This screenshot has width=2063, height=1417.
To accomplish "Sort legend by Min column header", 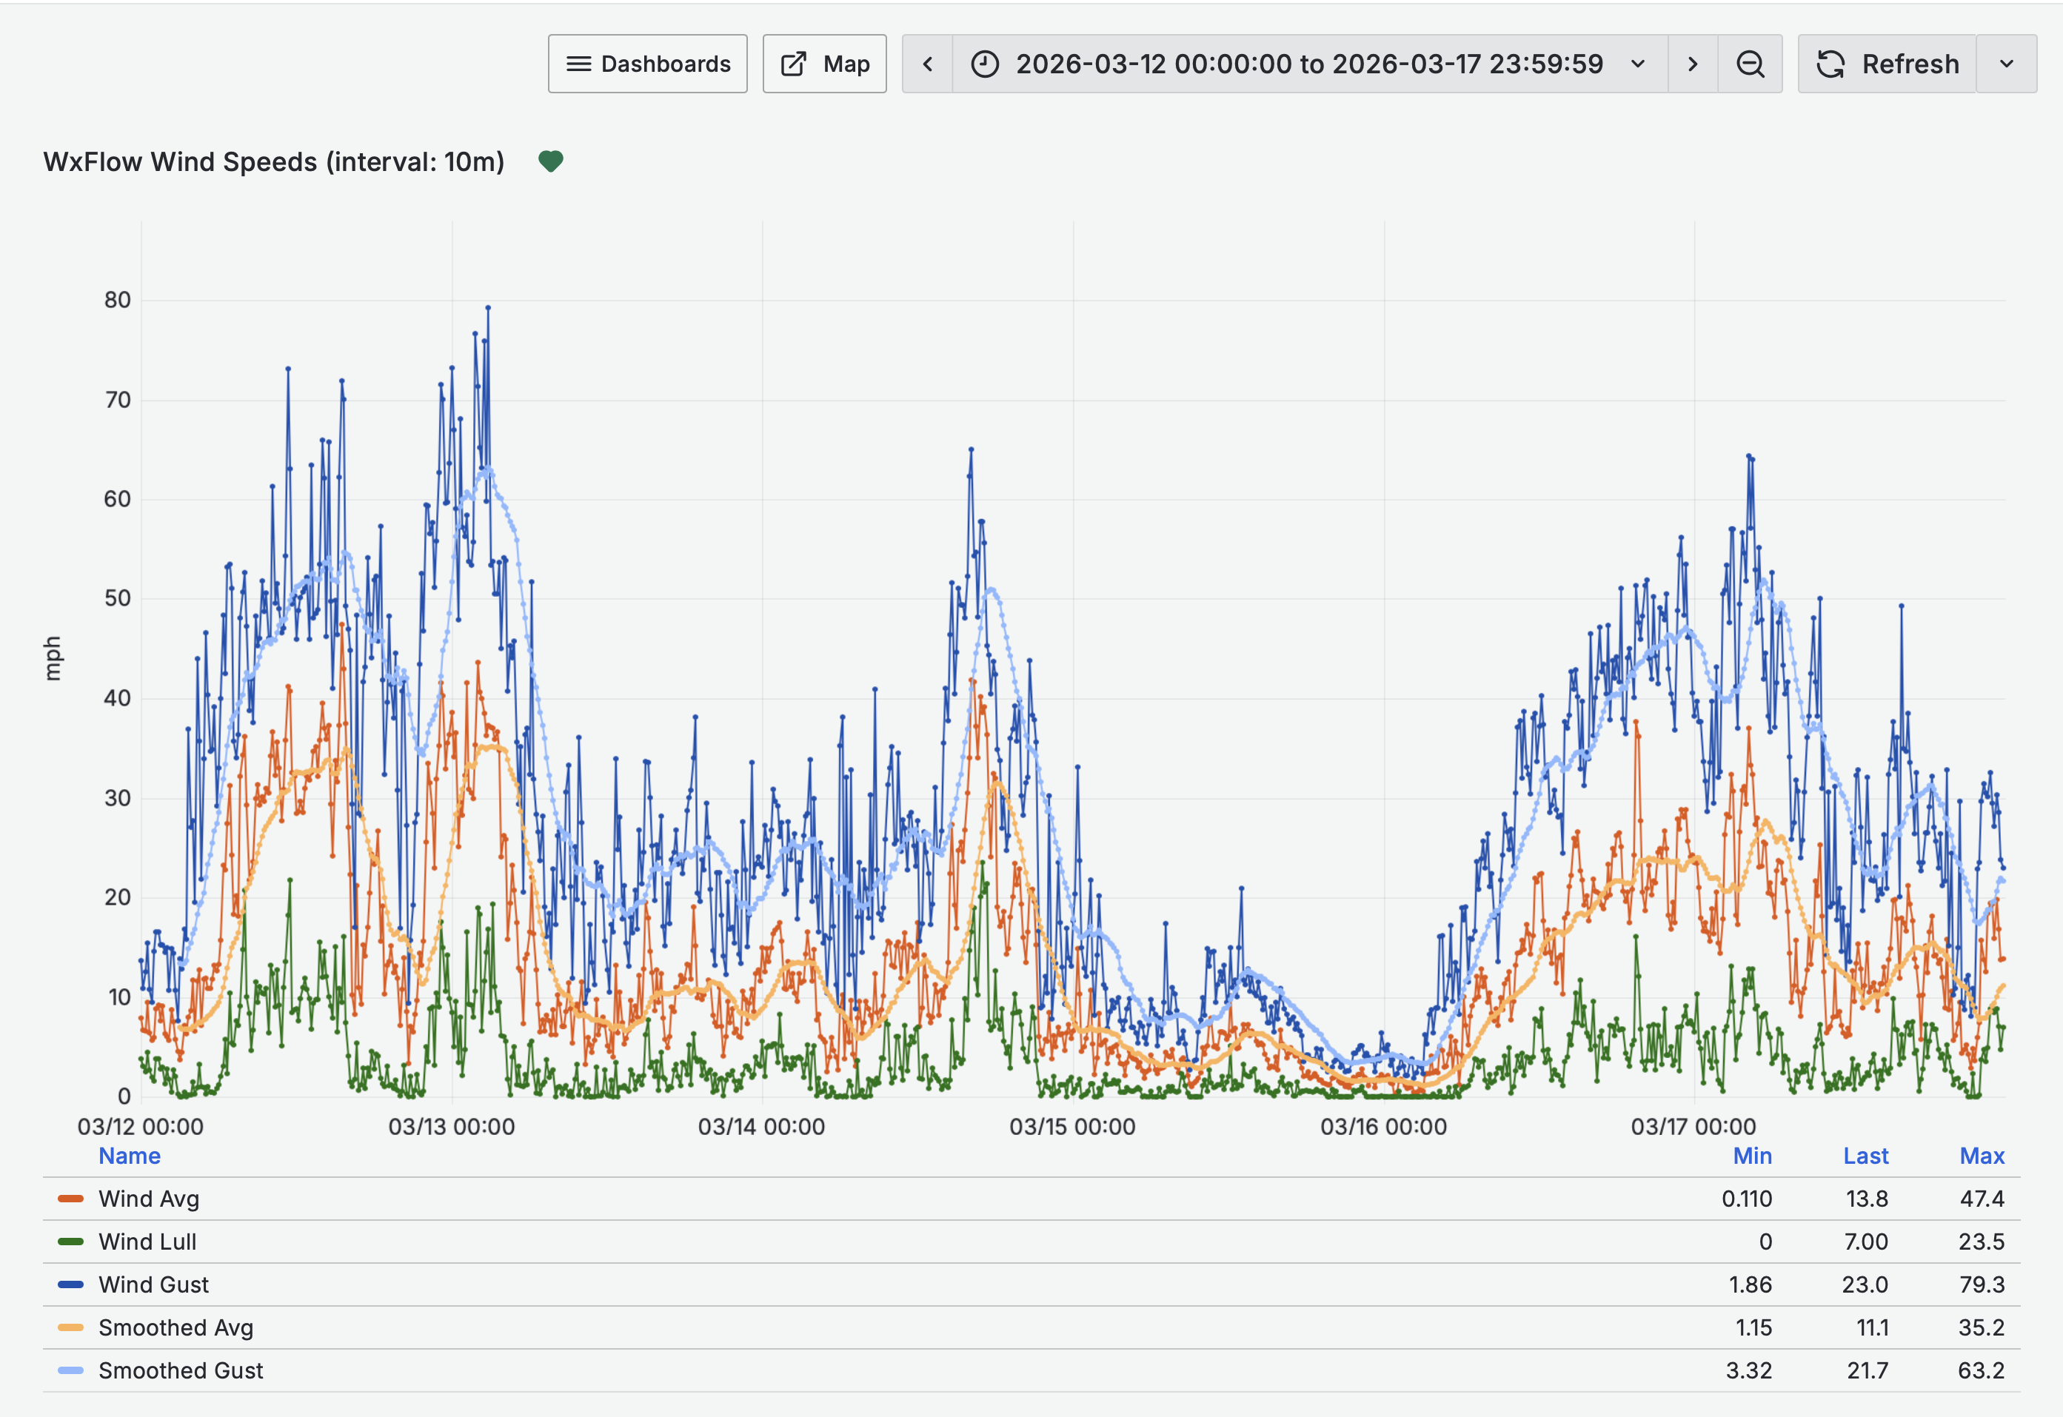I will [x=1751, y=1155].
